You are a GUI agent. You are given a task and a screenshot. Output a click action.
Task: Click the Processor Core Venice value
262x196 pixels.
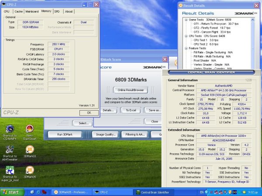211,145
